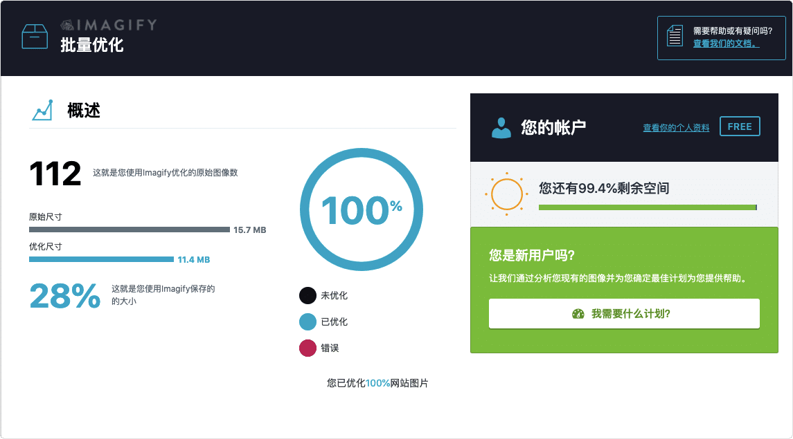The image size is (793, 439).
Task: Click the blue 已优化 legend swatch
Action: tap(308, 322)
